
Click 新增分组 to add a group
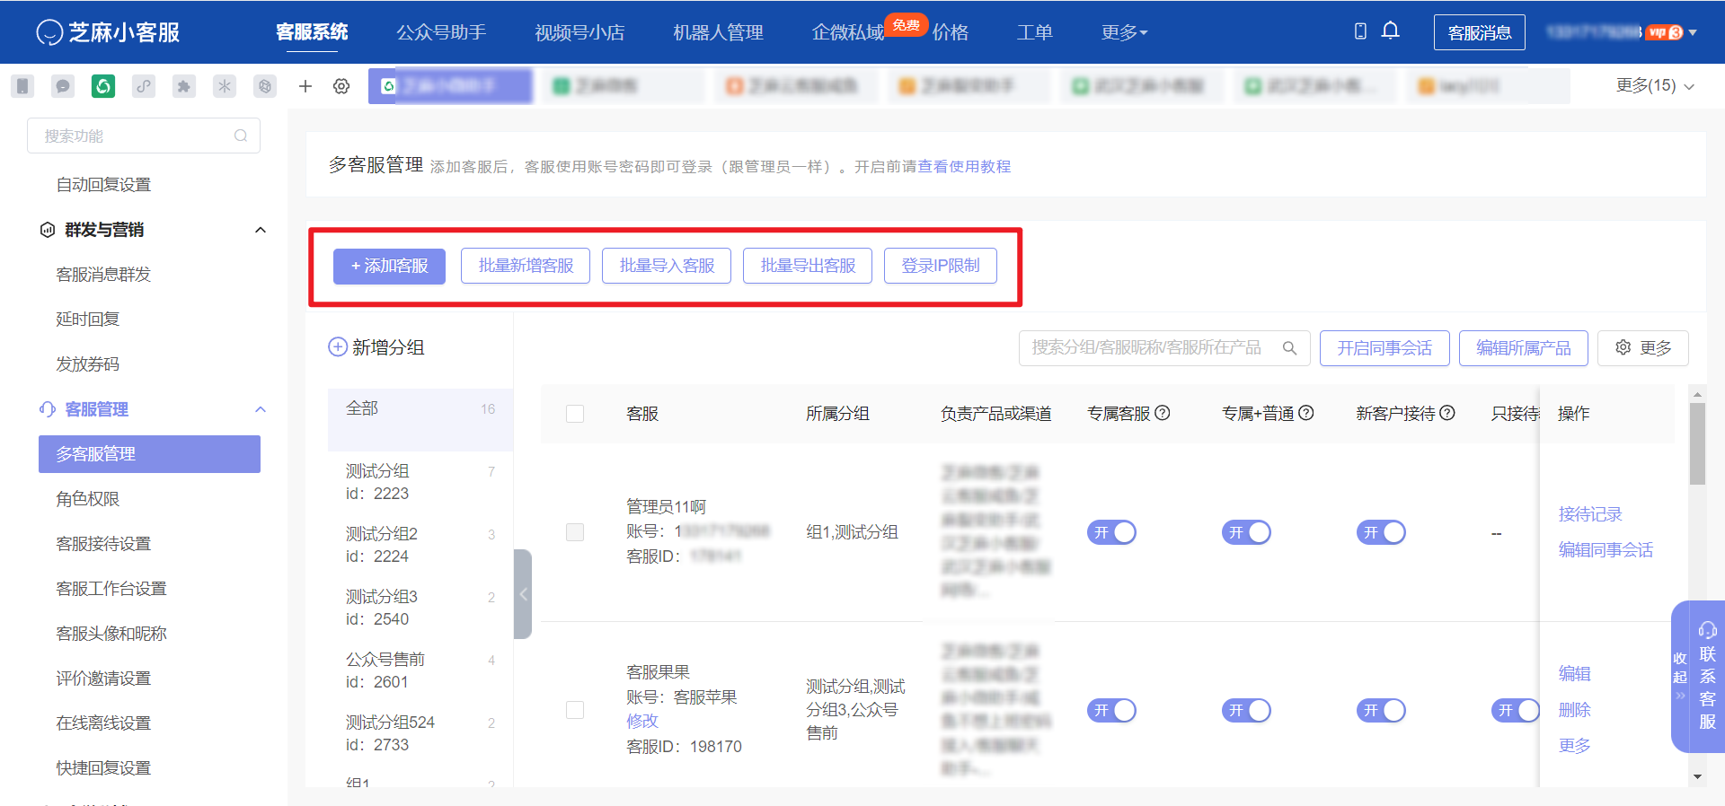(x=376, y=347)
